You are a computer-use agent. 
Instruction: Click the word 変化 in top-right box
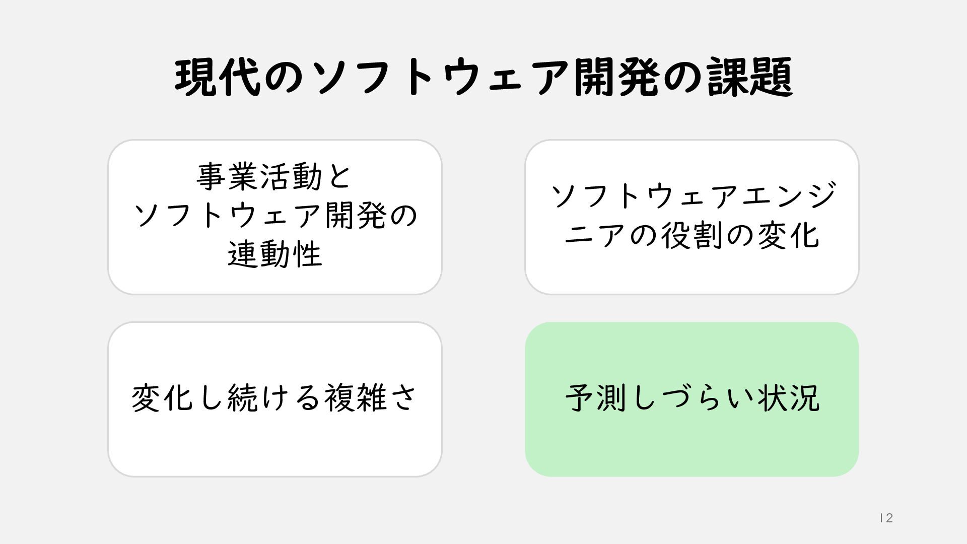[788, 235]
